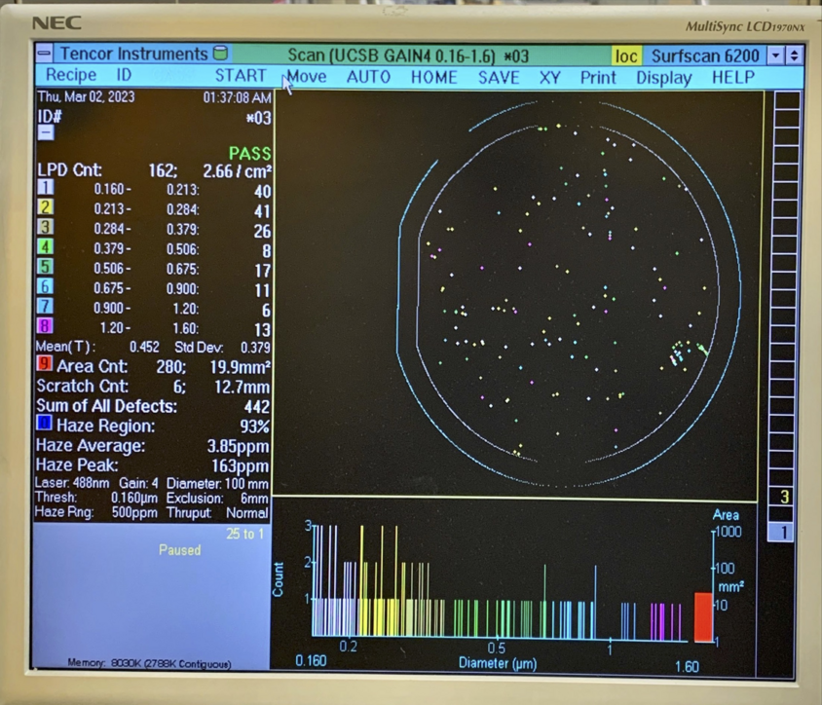Image resolution: width=822 pixels, height=705 pixels.
Task: Open the Recipe menu
Action: coord(70,78)
